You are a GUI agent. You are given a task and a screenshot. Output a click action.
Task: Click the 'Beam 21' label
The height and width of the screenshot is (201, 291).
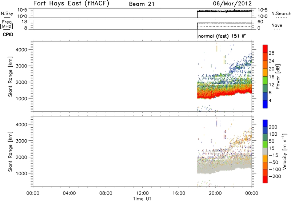141,4
